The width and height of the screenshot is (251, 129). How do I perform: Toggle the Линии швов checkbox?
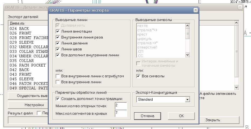tap(58, 49)
